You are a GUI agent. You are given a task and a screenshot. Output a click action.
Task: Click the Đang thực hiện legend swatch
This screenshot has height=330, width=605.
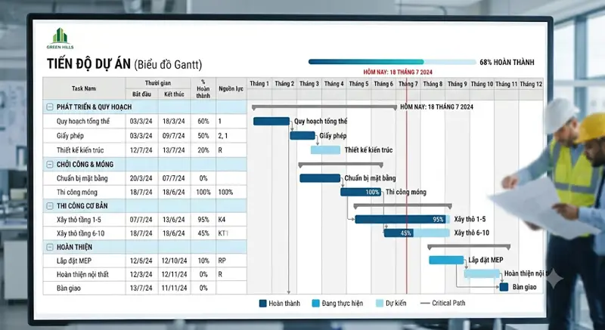tap(315, 304)
